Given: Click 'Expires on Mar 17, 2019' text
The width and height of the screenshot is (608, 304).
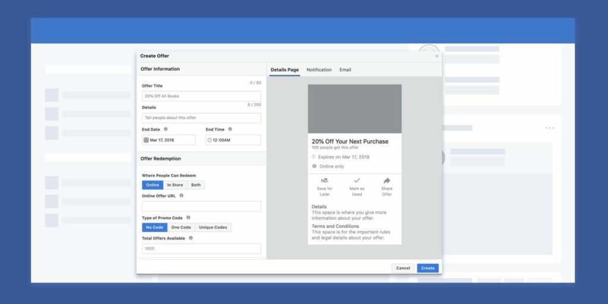Looking at the screenshot, I should (344, 157).
